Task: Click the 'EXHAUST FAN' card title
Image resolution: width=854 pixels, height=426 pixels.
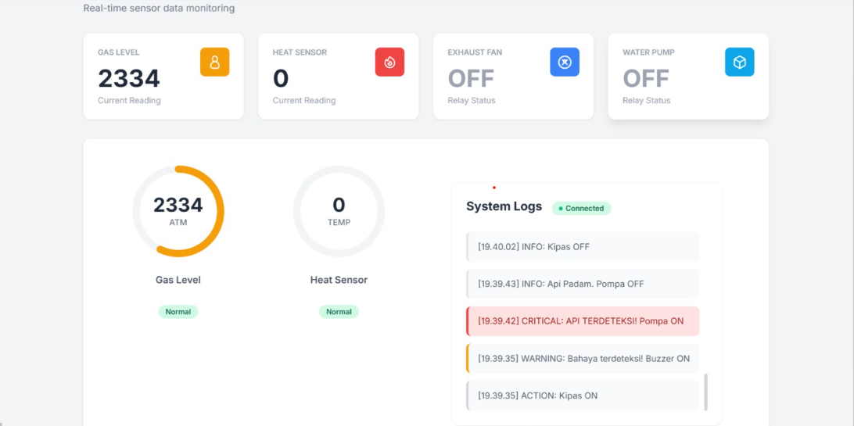Action: (x=475, y=53)
